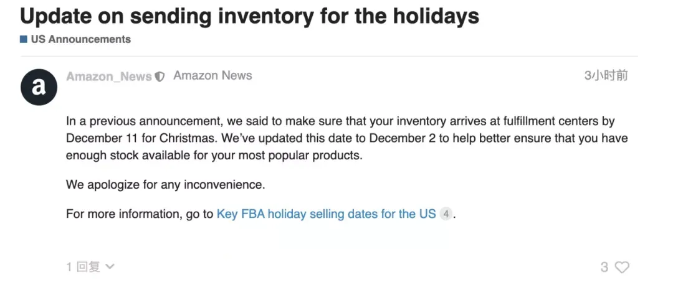Click the 3小时前 post timestamp
The width and height of the screenshot is (673, 287).
point(606,76)
